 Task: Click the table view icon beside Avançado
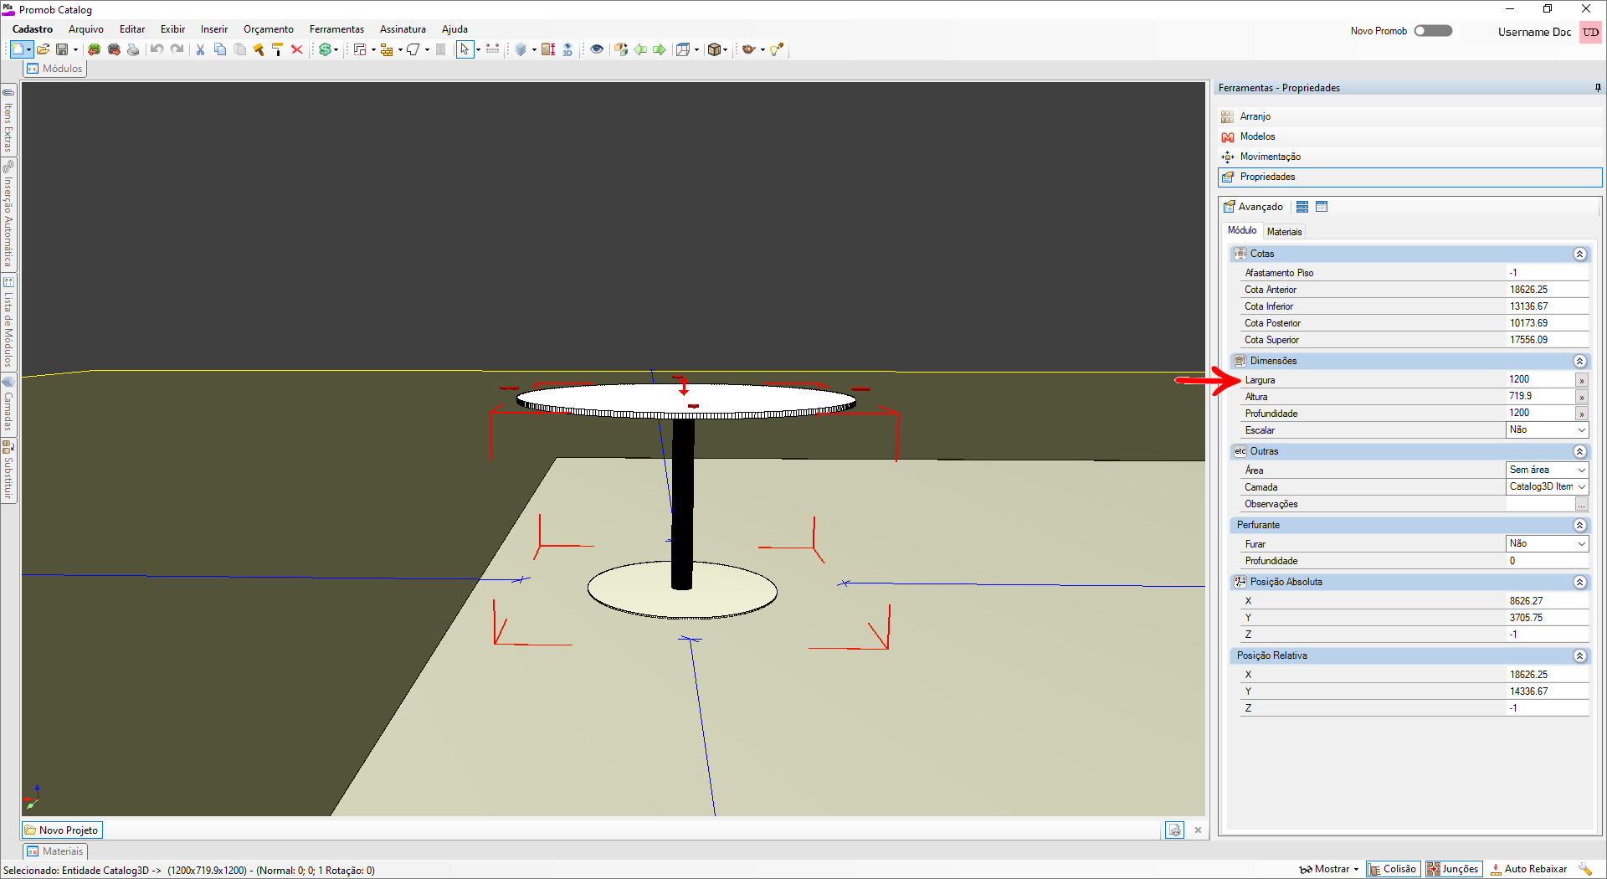point(1322,207)
